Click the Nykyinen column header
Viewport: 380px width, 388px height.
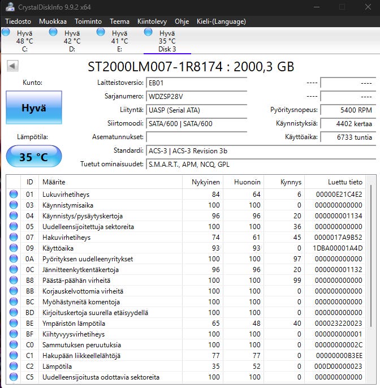(203, 182)
